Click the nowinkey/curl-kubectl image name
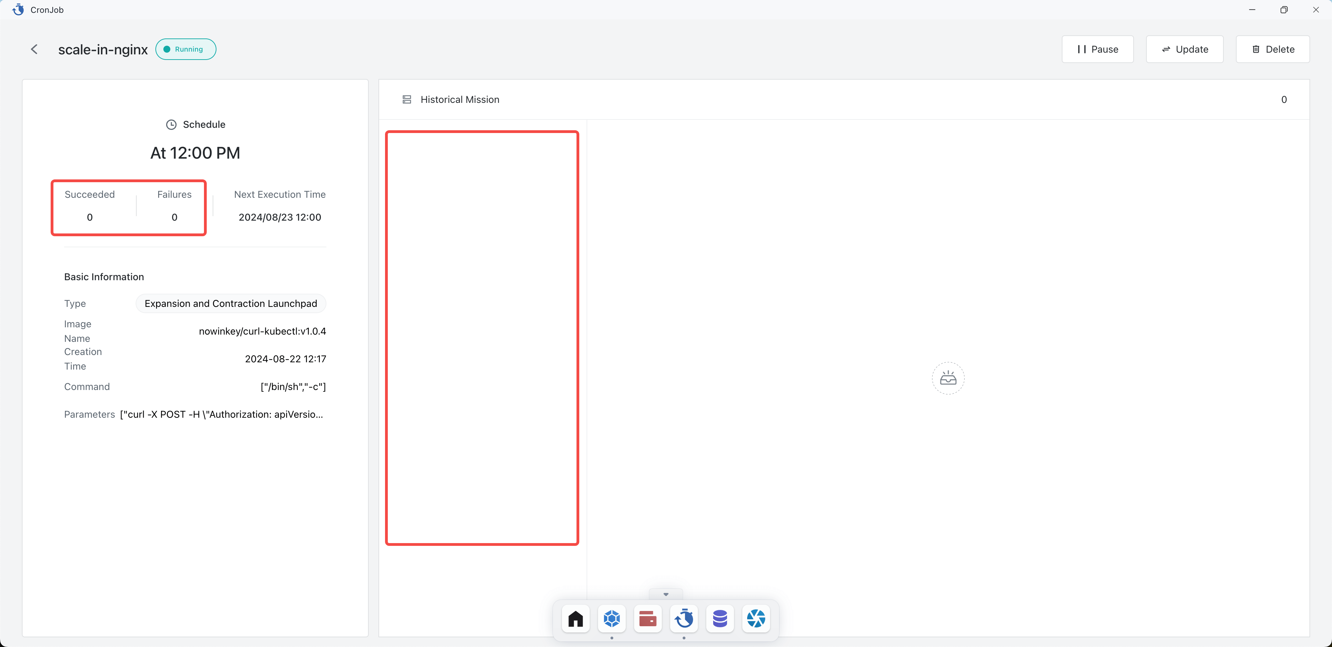This screenshot has height=647, width=1332. coord(262,331)
